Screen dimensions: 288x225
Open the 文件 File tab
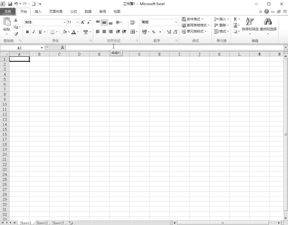tap(8, 12)
